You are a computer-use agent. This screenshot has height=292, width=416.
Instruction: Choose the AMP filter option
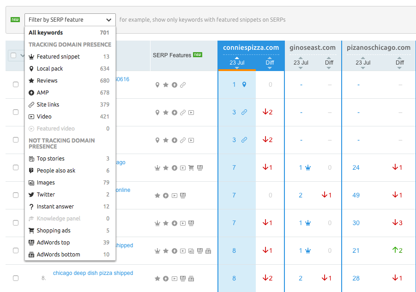[70, 92]
